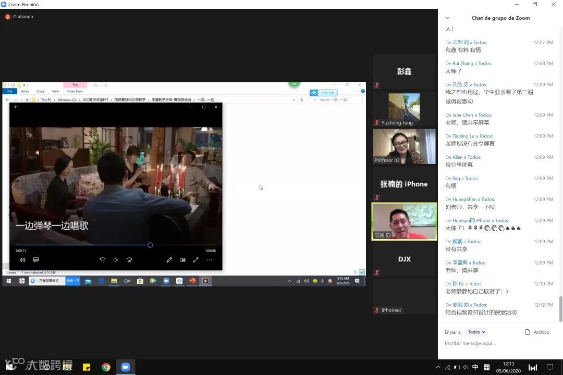Collapse the Zoom chat panel chevron
Image resolution: width=563 pixels, height=375 pixels.
(x=447, y=18)
